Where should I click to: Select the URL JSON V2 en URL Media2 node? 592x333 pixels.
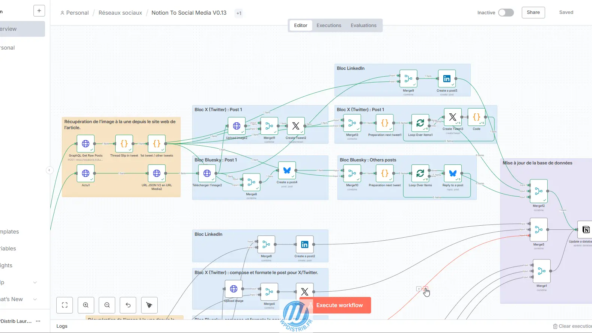[x=157, y=173]
